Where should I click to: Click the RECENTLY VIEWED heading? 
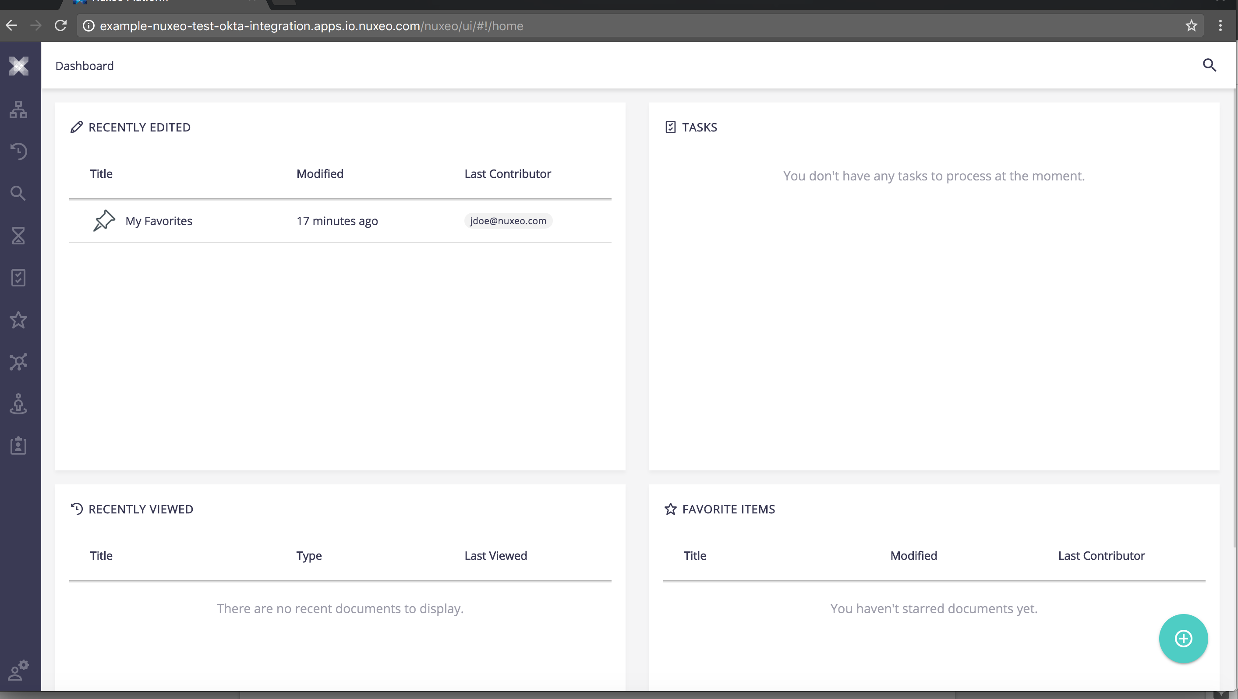pos(141,509)
